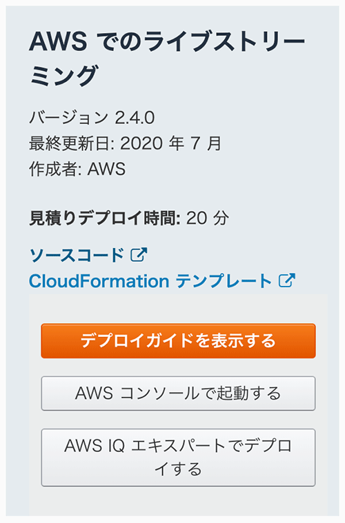Click the external-link icon beside ソースコード

pos(139,255)
